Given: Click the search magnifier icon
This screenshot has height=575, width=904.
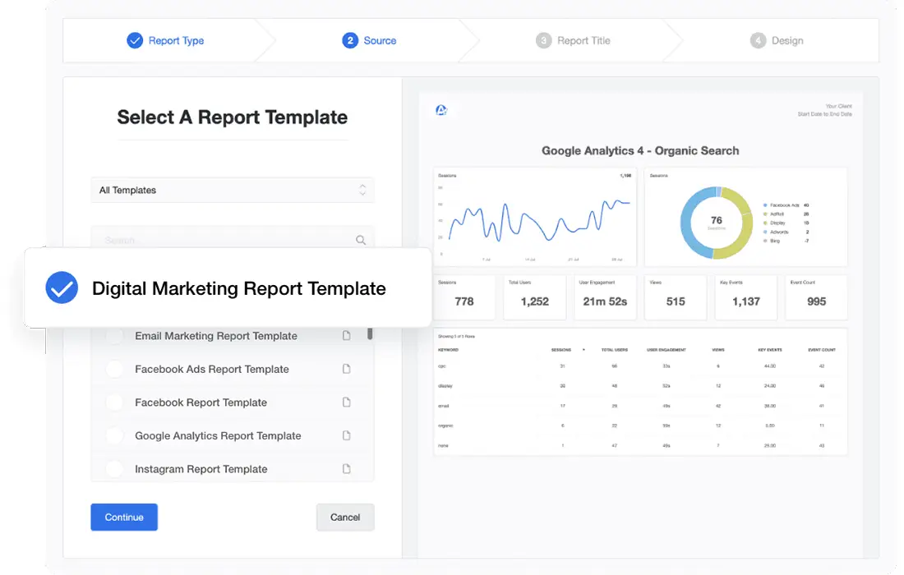Looking at the screenshot, I should coord(361,240).
